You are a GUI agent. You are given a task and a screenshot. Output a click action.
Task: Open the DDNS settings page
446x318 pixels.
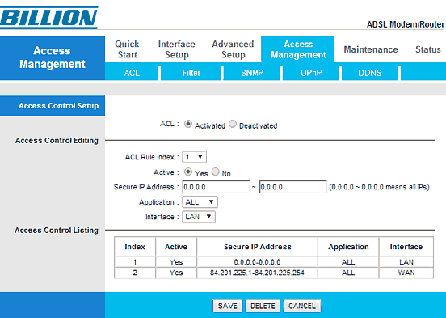(x=370, y=73)
